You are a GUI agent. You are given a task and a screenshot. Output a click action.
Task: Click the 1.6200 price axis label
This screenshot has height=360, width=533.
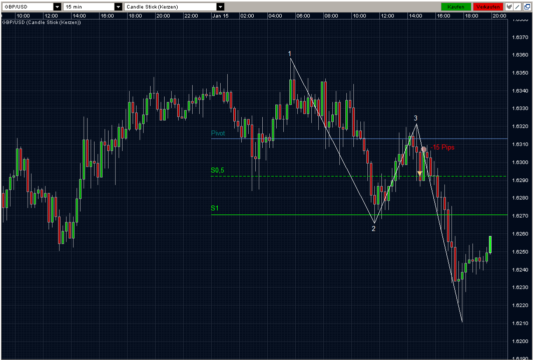click(x=520, y=341)
